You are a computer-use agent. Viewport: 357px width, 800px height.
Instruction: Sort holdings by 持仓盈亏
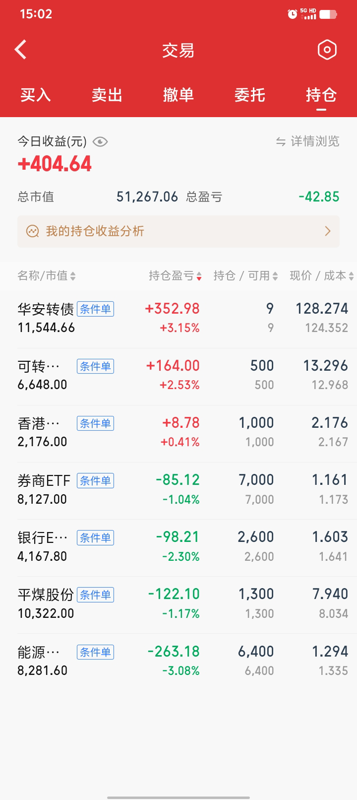175,276
